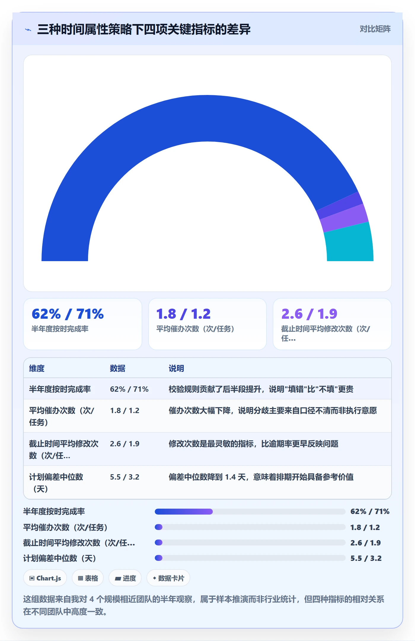Open the 1.8 / 1.2 stat card

[207, 324]
